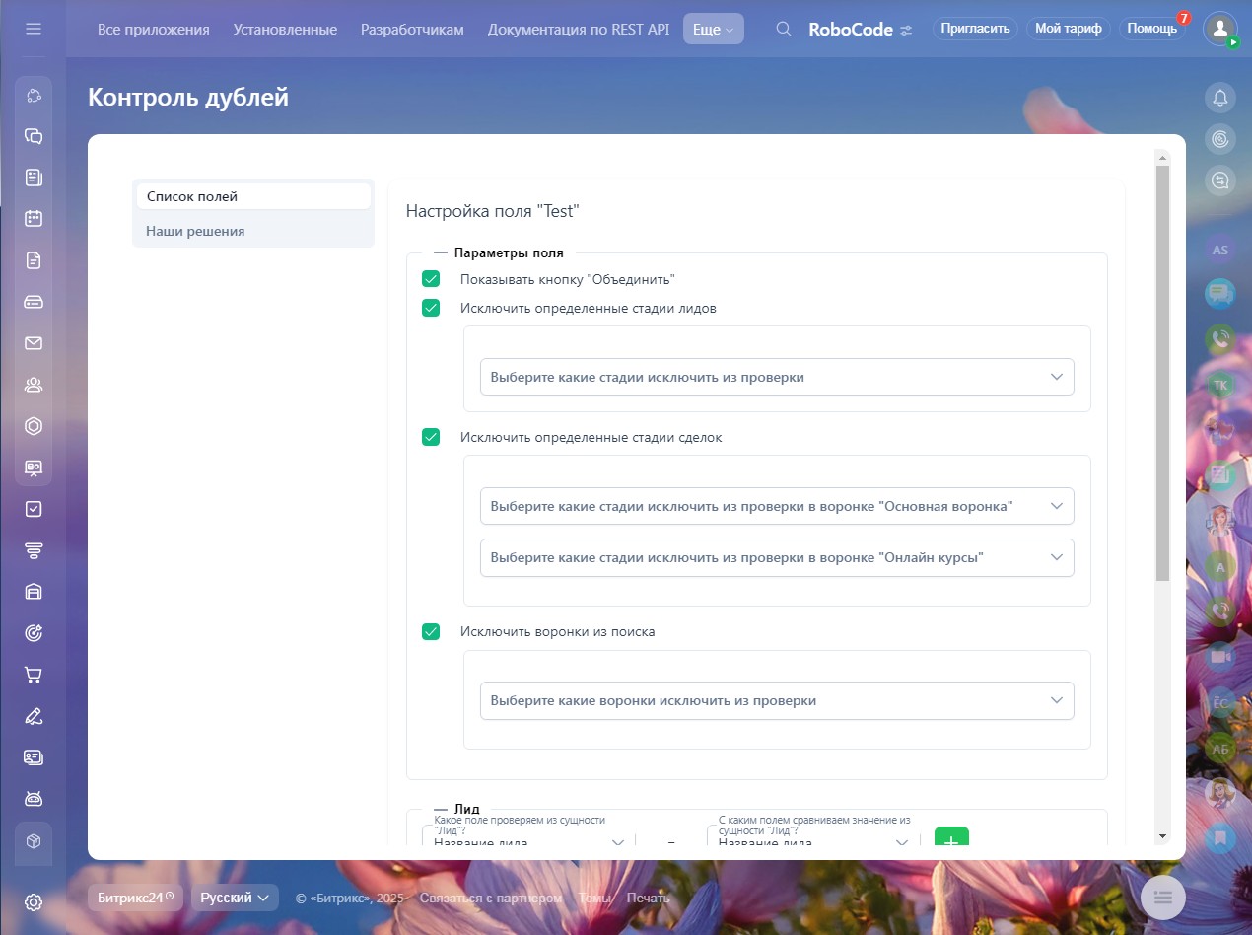Screen dimensions: 1252x935
Task: Uncheck 'Исключить определенные стадии лидов' checkbox
Action: [x=431, y=308]
